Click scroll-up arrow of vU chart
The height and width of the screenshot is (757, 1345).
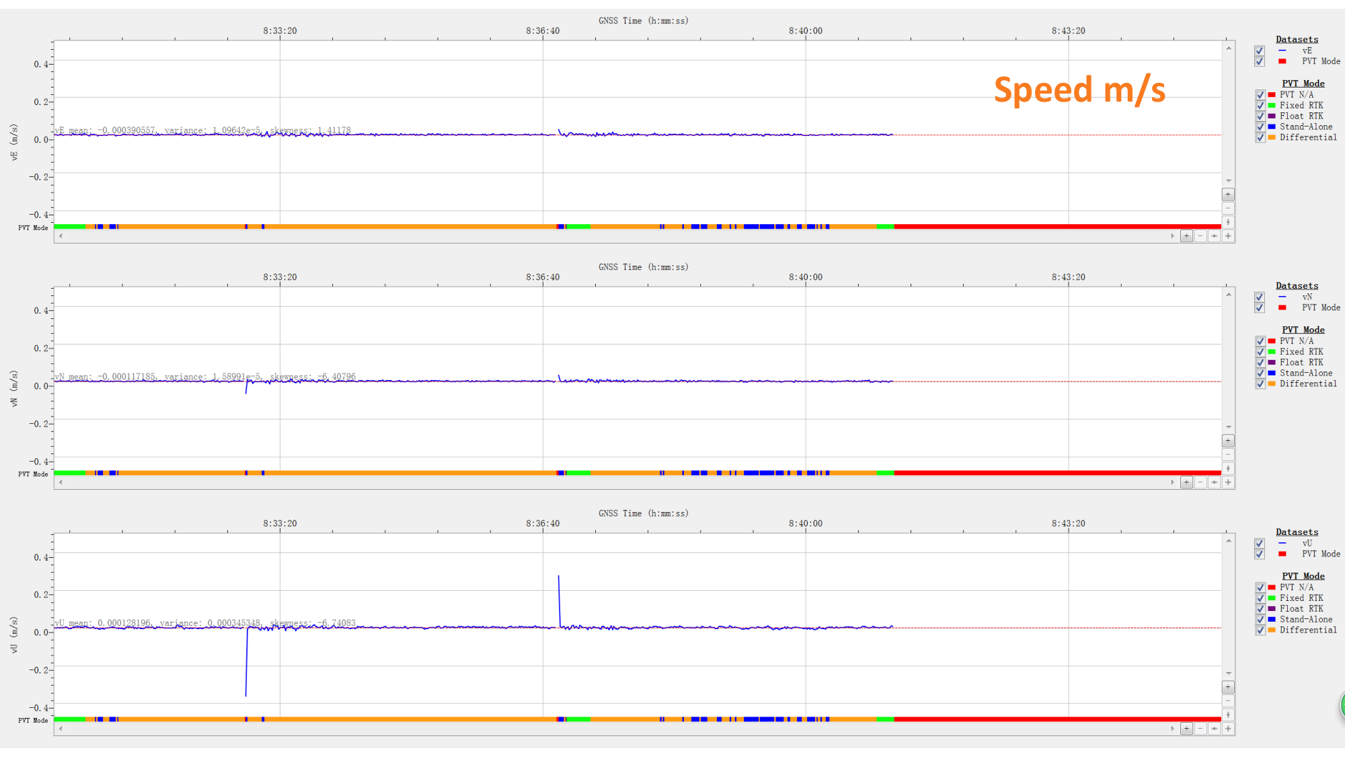coord(1228,541)
